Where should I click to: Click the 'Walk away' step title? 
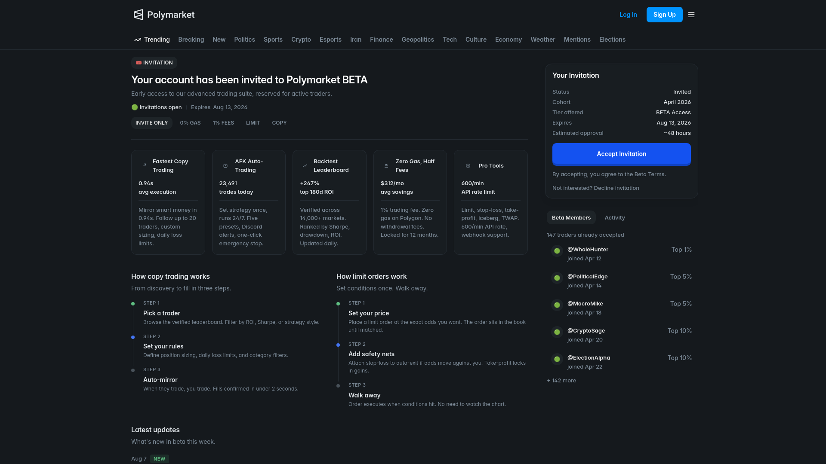point(364,395)
